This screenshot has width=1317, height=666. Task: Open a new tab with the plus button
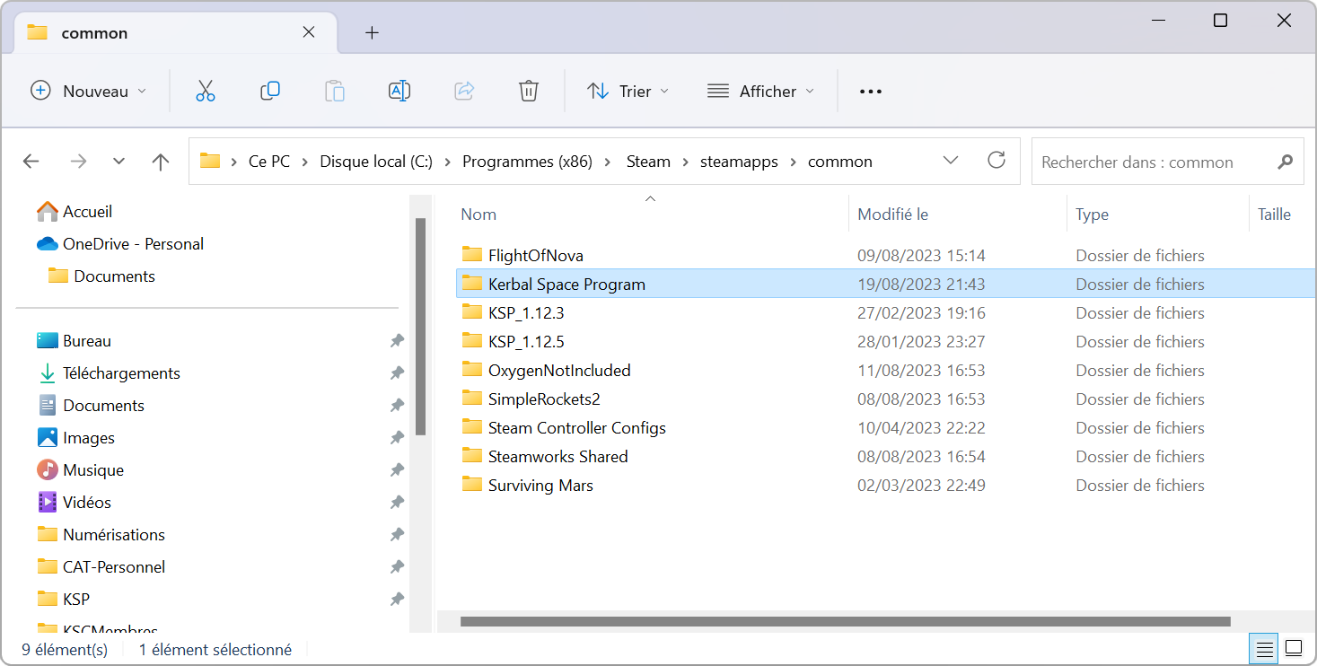(372, 33)
